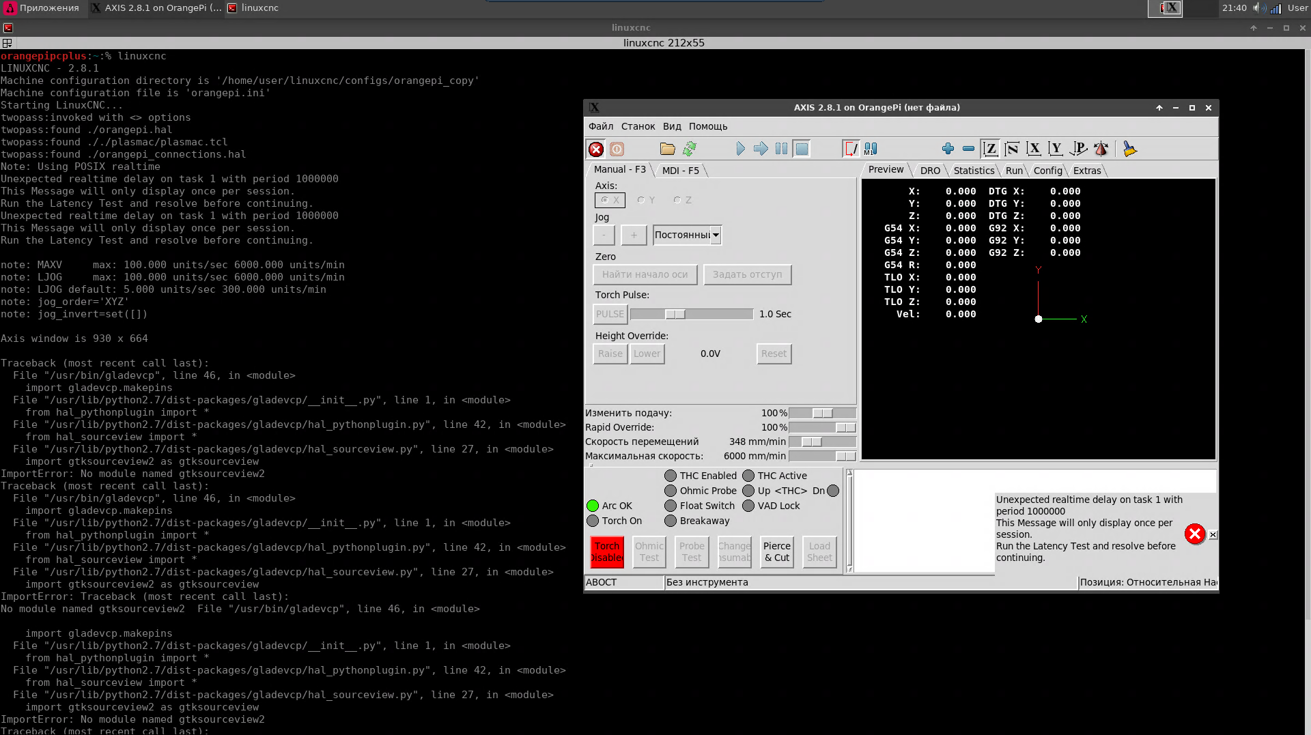1311x735 pixels.
Task: Click the Torch Pulse time slider
Action: tap(692, 314)
